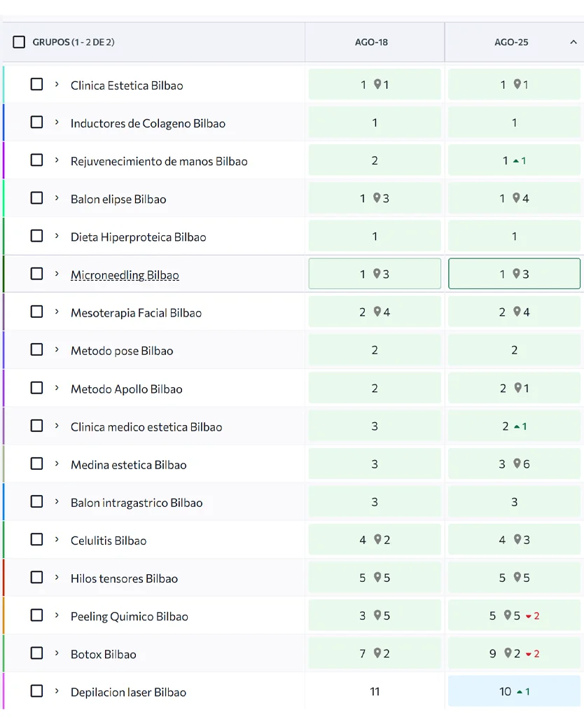Open the Microneedling Bilbao group link
The width and height of the screenshot is (584, 724).
click(125, 275)
